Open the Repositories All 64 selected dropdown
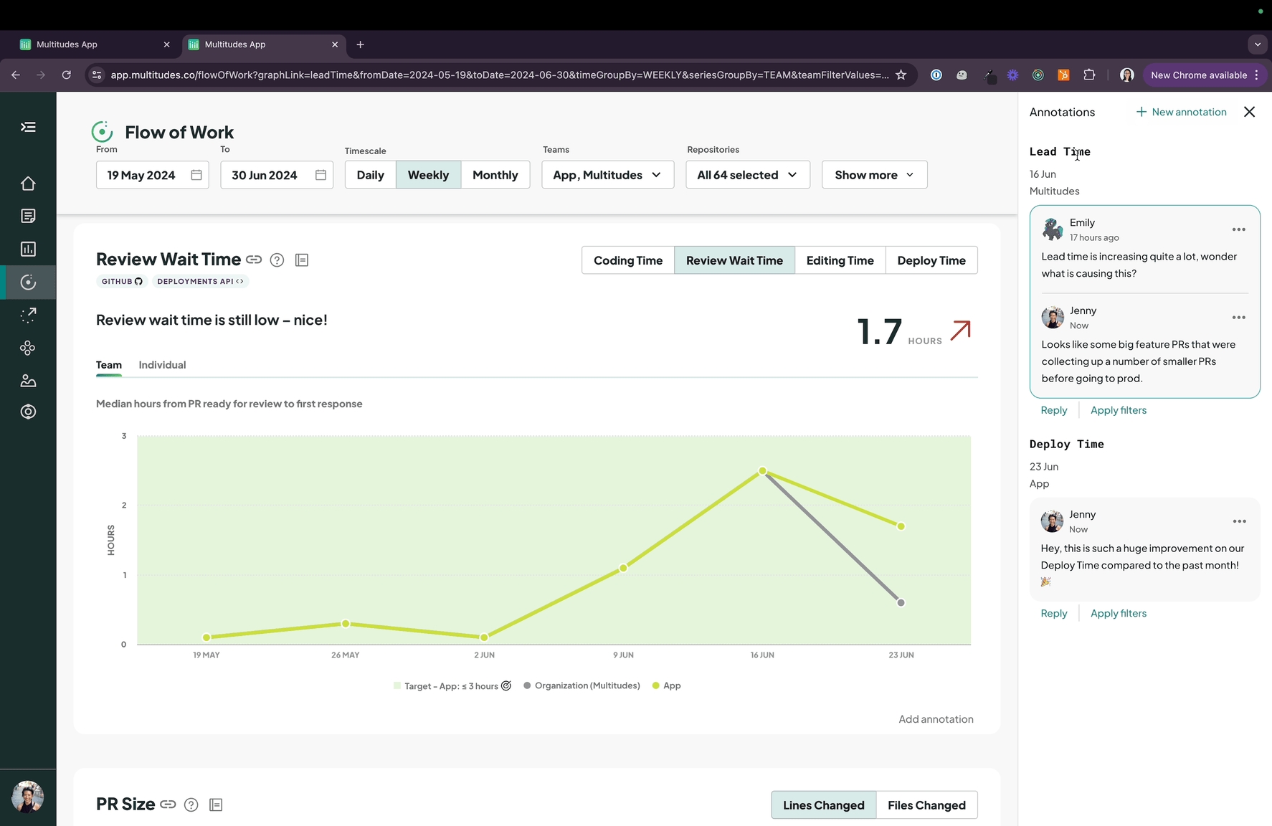The height and width of the screenshot is (826, 1272). [x=747, y=175]
